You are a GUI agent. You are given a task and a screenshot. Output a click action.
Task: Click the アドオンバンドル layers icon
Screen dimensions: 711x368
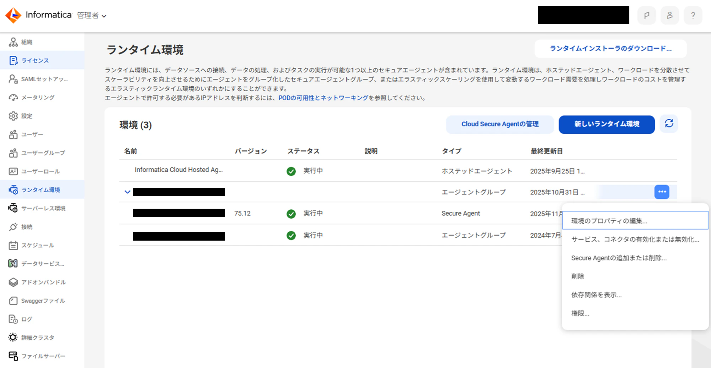[x=13, y=282]
